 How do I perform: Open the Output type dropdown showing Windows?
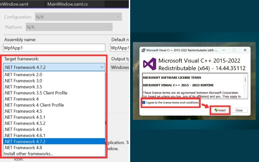coord(119,67)
